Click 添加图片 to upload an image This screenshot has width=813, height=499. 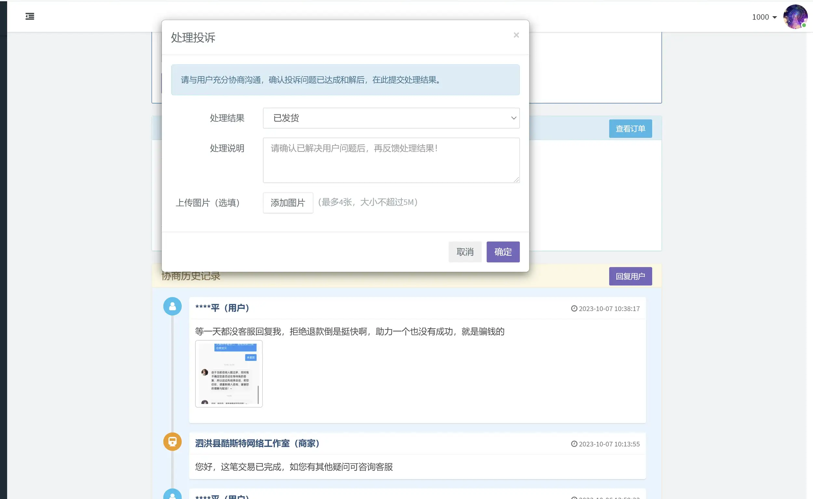[x=288, y=203]
